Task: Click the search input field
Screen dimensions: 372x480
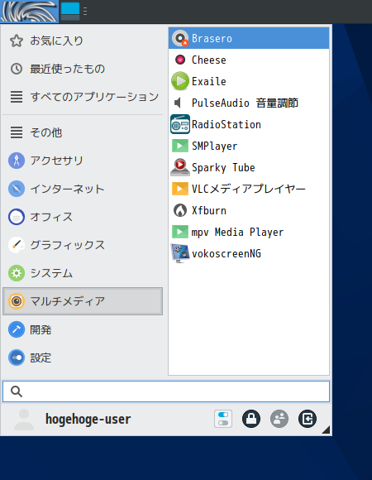Action: pyautogui.click(x=166, y=391)
